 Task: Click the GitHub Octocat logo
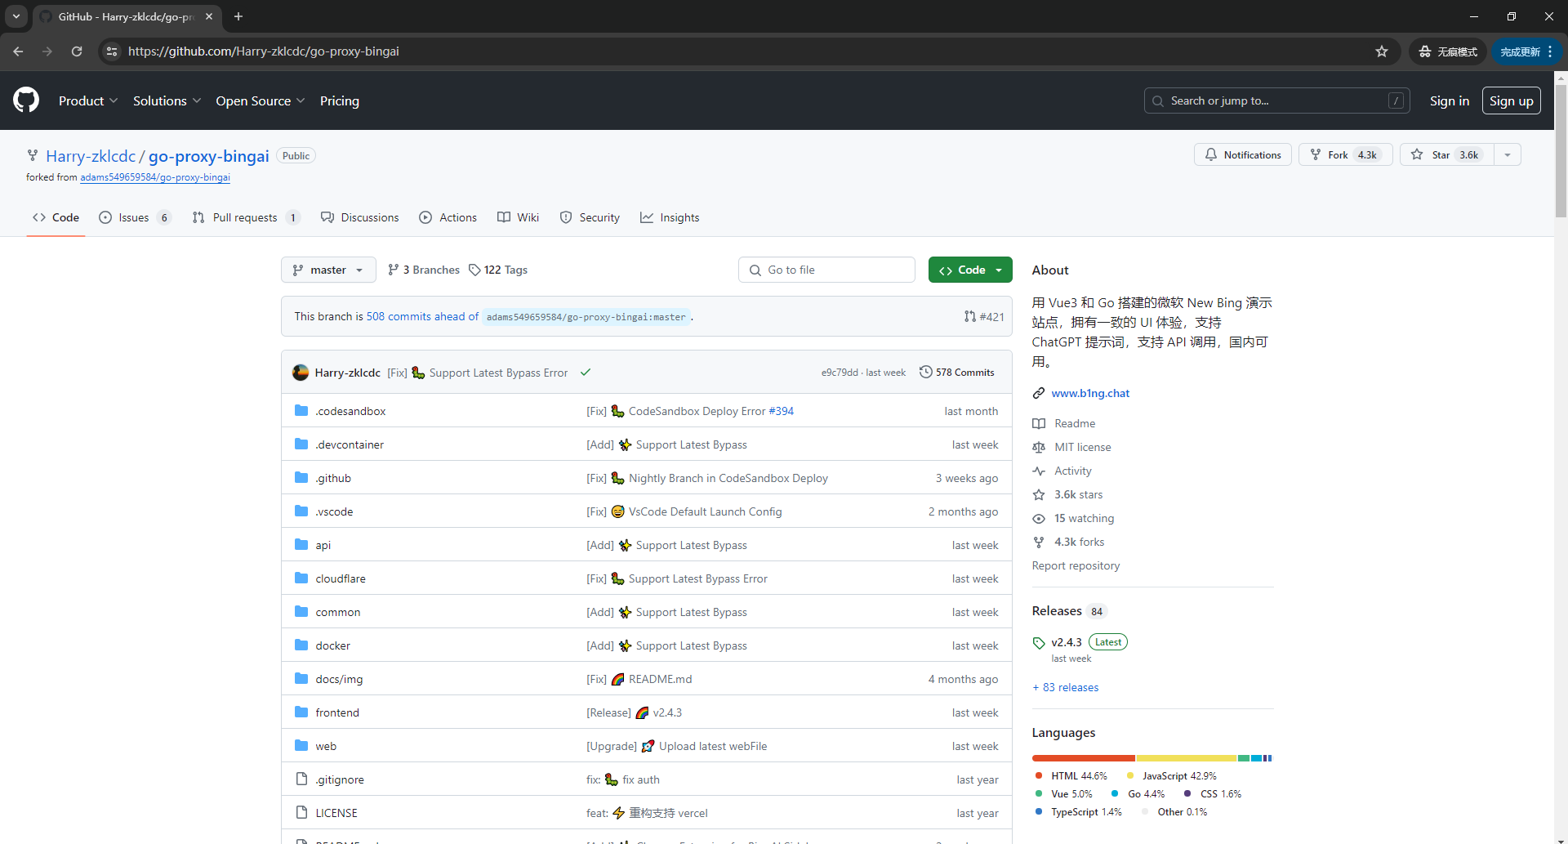click(x=26, y=100)
